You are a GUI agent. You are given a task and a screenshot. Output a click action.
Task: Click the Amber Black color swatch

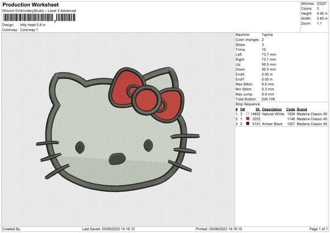coord(248,124)
